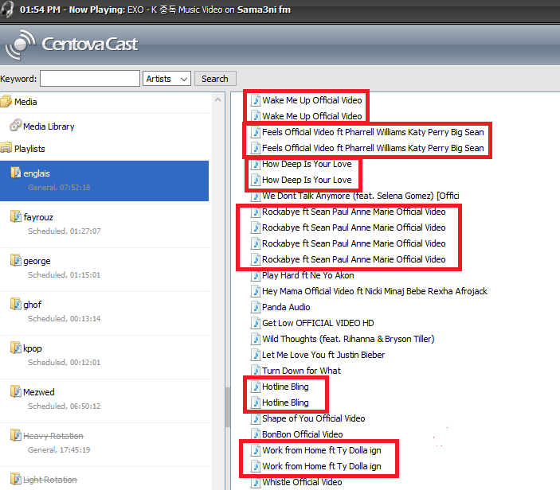560x490 pixels.
Task: Click the music file icon beside Hey Mama Official Video
Action: point(256,291)
